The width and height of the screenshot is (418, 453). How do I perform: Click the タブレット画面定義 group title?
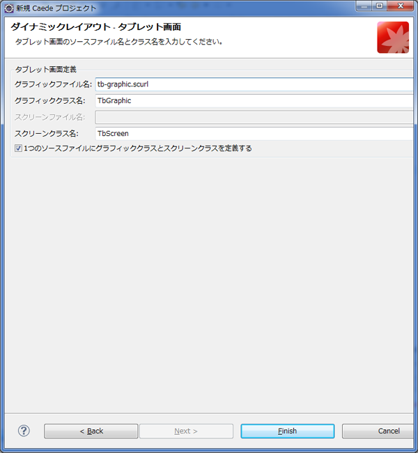tap(46, 69)
